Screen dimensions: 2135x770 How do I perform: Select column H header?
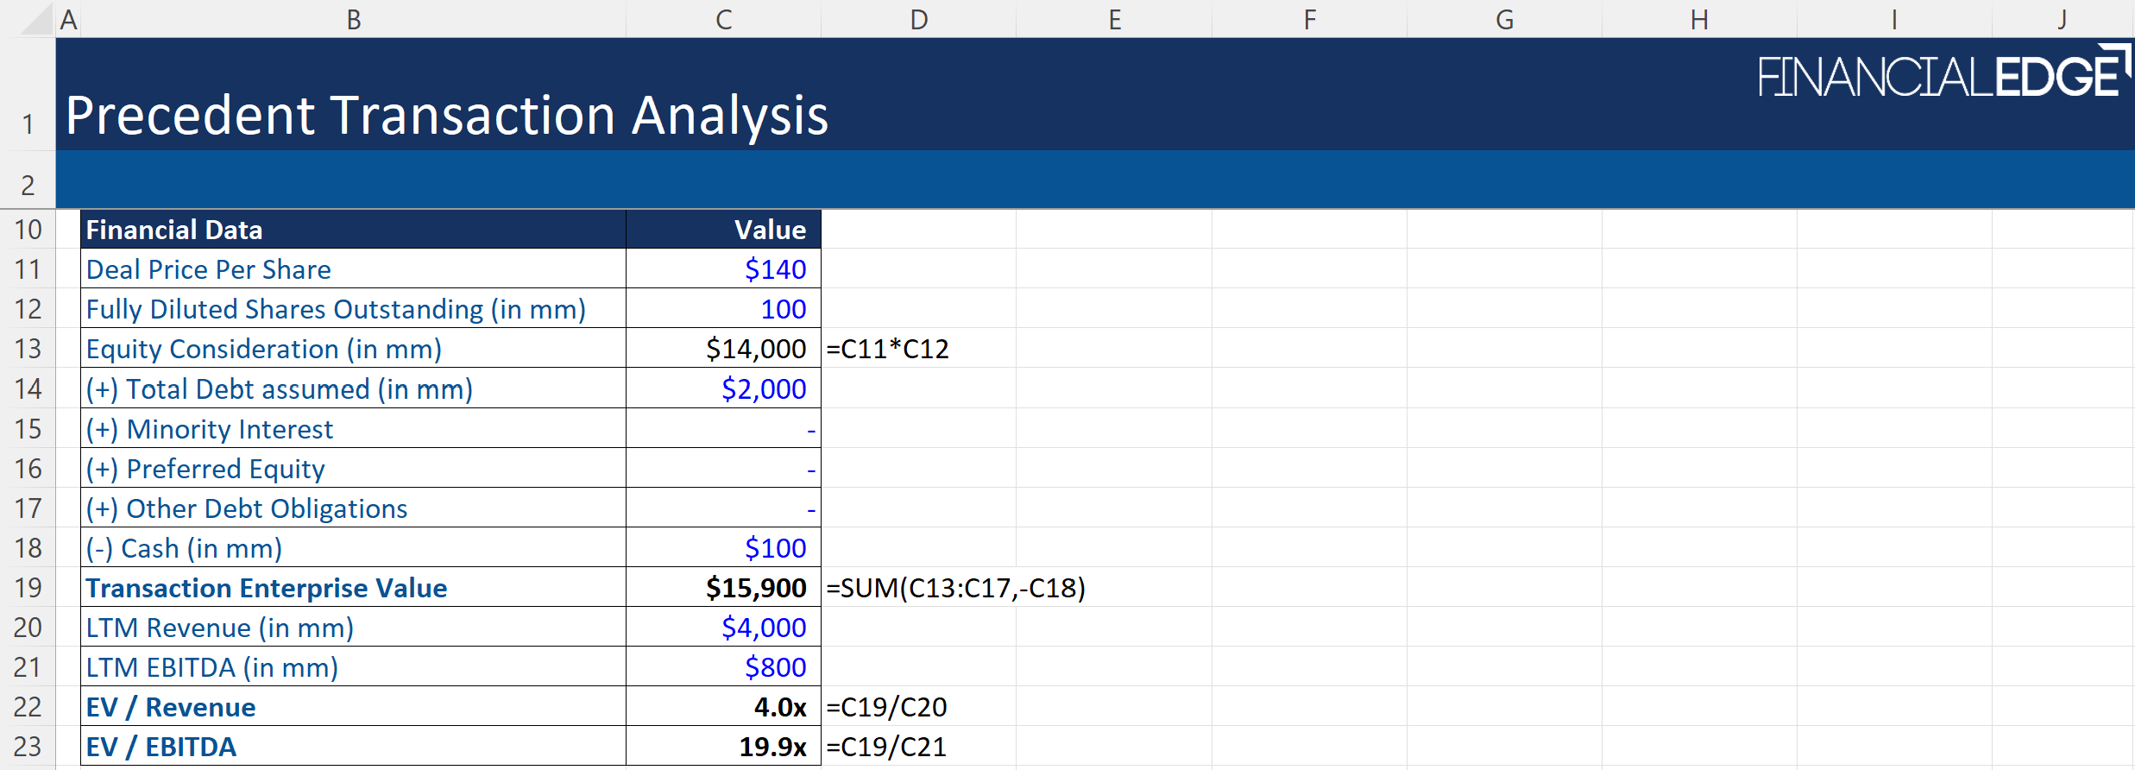[1698, 19]
